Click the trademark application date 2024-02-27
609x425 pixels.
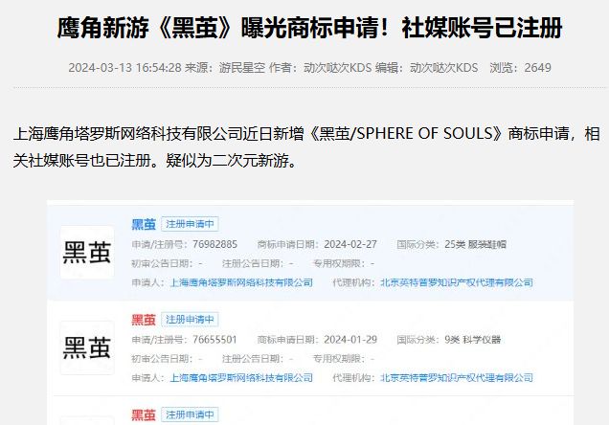pyautogui.click(x=350, y=244)
